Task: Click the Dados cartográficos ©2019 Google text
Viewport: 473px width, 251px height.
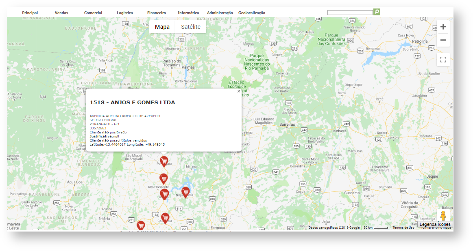Action: point(334,228)
